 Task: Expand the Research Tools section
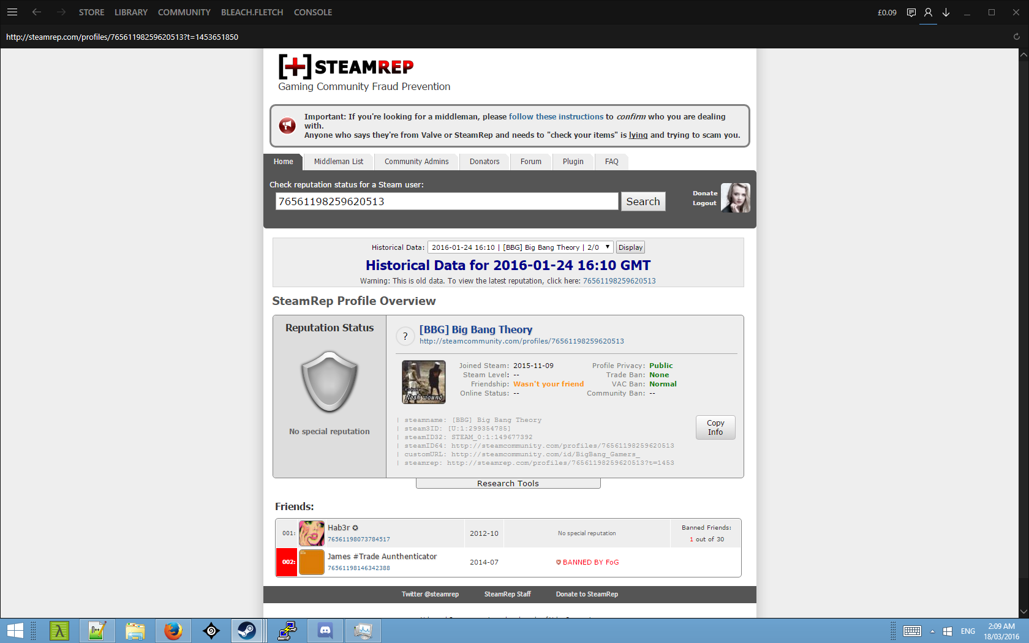pos(508,484)
